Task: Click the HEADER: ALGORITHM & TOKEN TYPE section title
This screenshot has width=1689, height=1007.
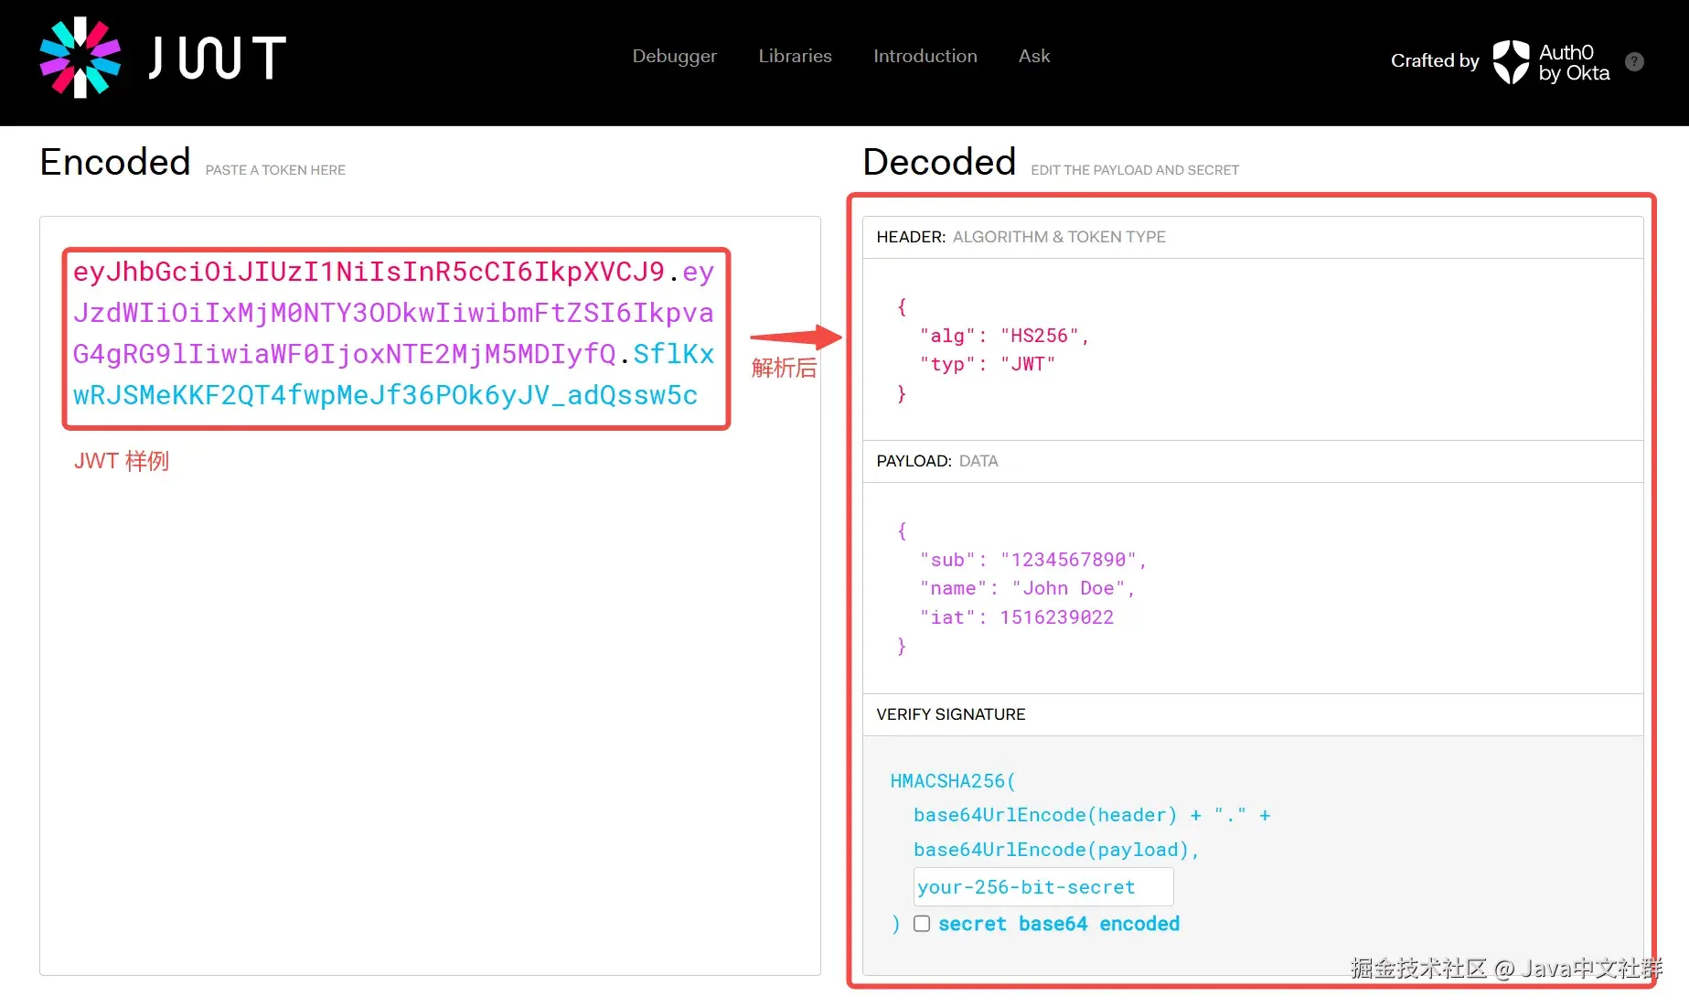Action: tap(1021, 237)
